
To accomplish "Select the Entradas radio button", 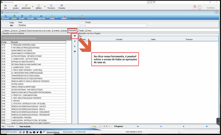I will point(115,39).
